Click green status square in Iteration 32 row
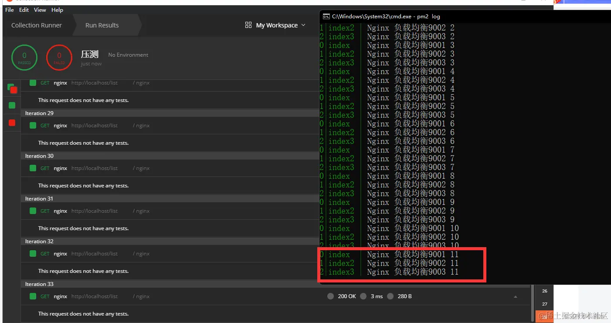Screen dimensions: 611x323 point(33,254)
